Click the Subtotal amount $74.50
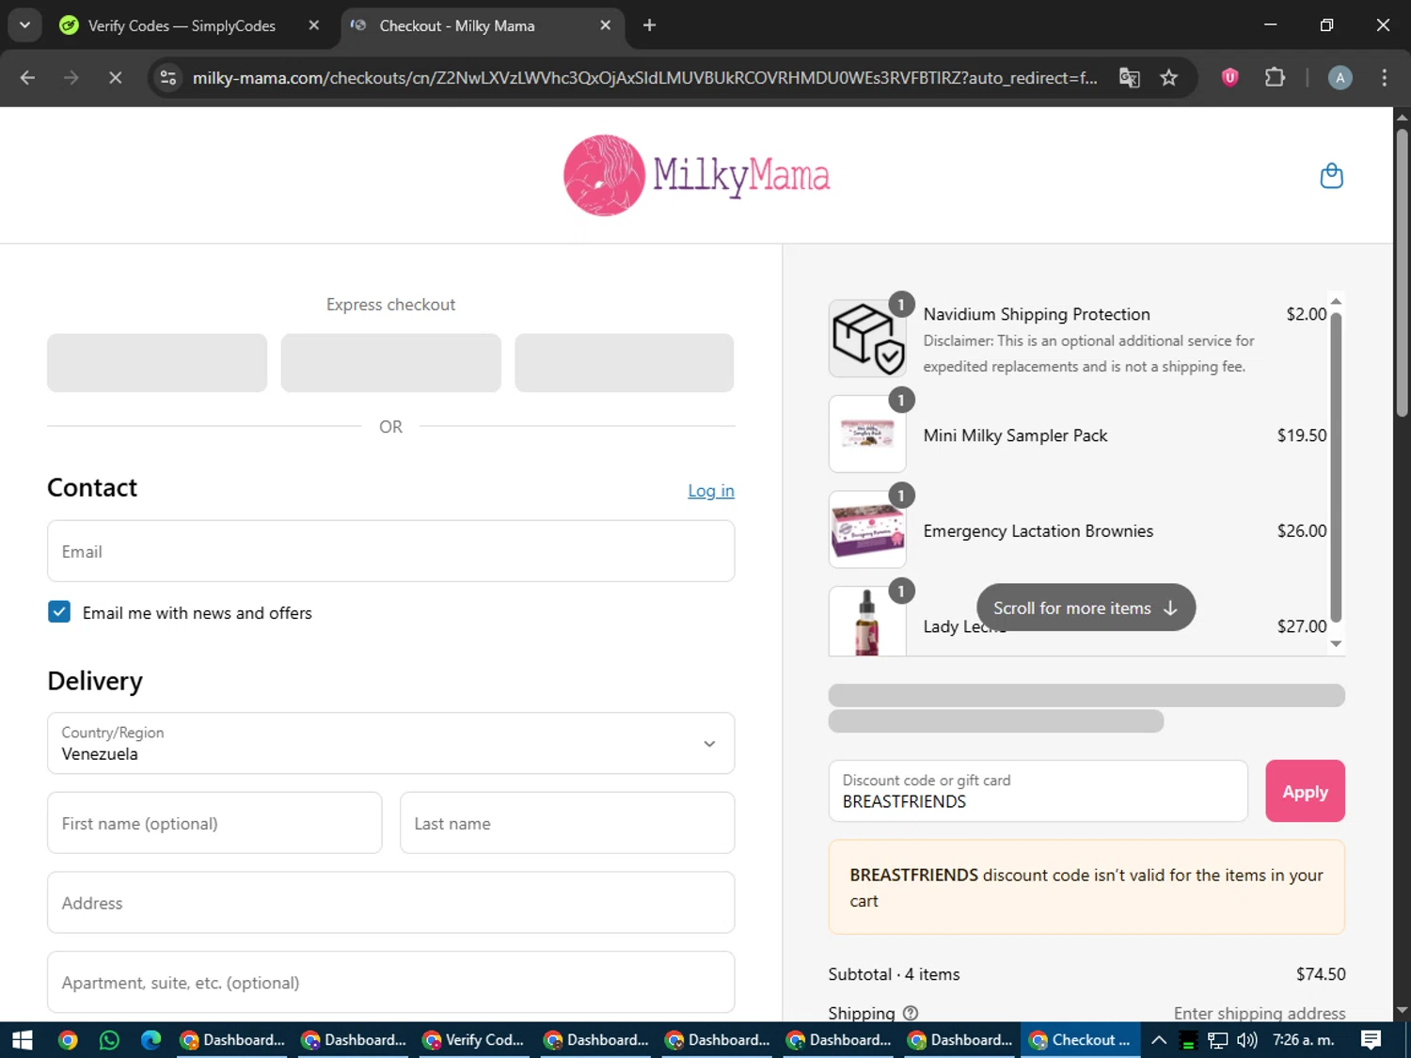This screenshot has height=1058, width=1411. [1321, 974]
